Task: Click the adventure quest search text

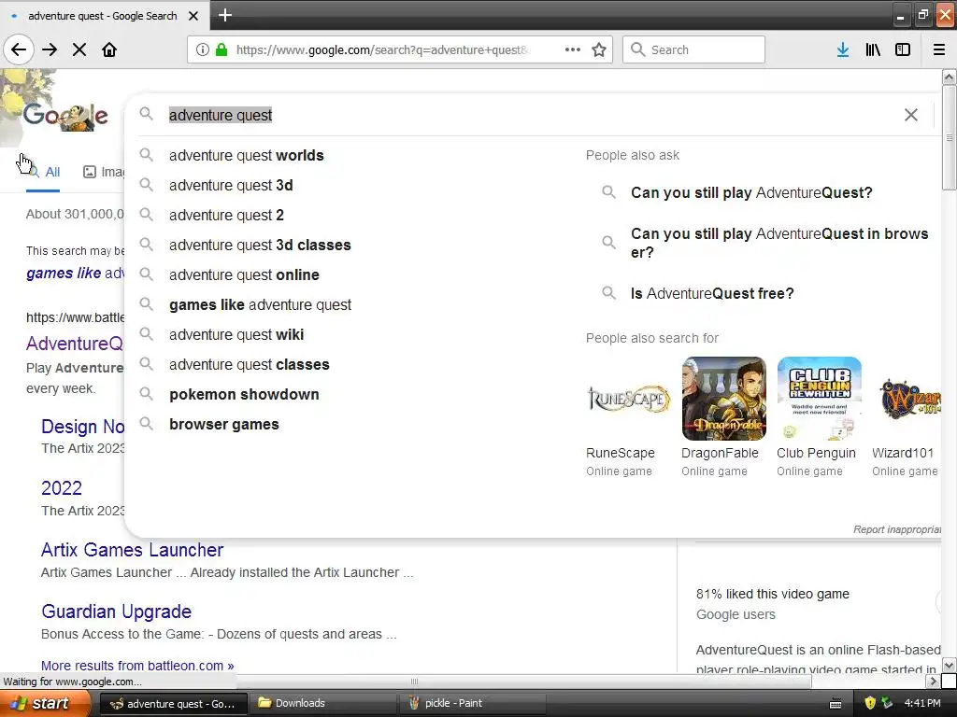Action: point(221,115)
